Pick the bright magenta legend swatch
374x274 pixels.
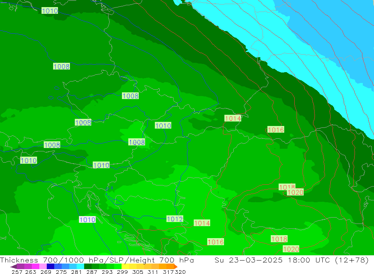click(x=36, y=267)
